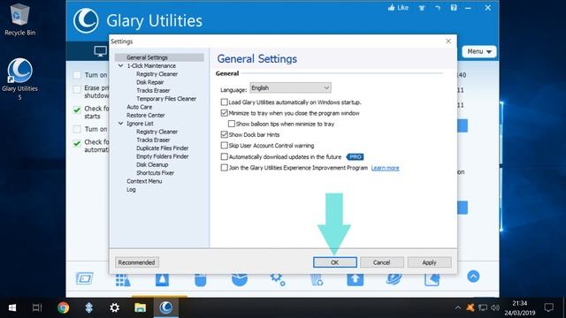Image resolution: width=566 pixels, height=318 pixels.
Task: Uncheck Minimize to tray when closing program
Action: (x=224, y=113)
